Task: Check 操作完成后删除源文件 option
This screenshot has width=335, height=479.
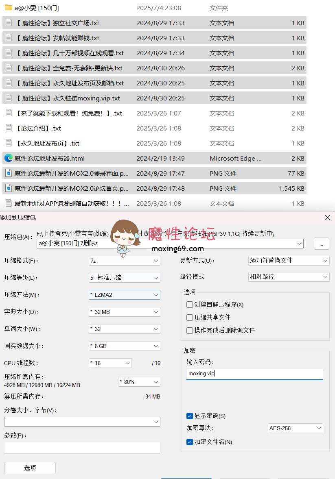Action: [x=190, y=330]
